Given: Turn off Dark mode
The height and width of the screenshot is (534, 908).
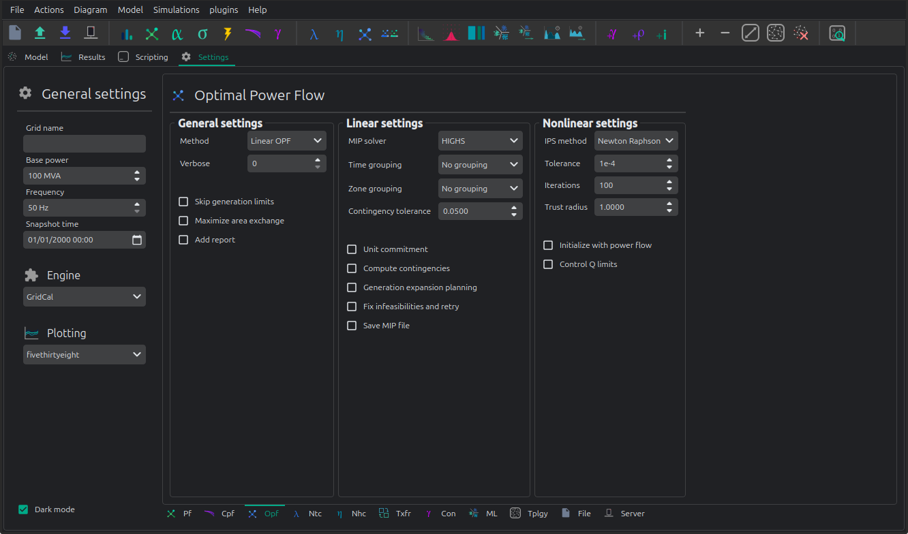Looking at the screenshot, I should (25, 509).
